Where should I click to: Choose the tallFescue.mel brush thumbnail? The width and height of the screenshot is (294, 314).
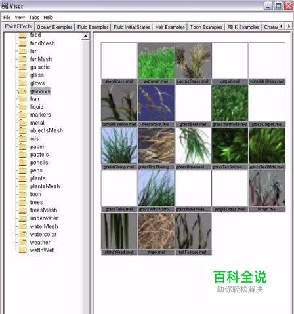194,231
